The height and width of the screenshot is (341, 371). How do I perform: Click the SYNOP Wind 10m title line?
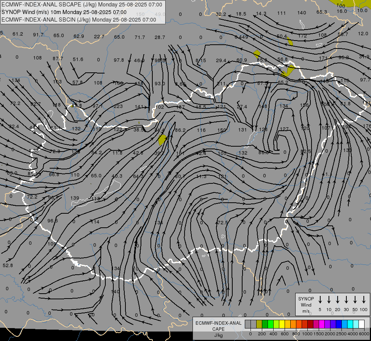coord(64,12)
